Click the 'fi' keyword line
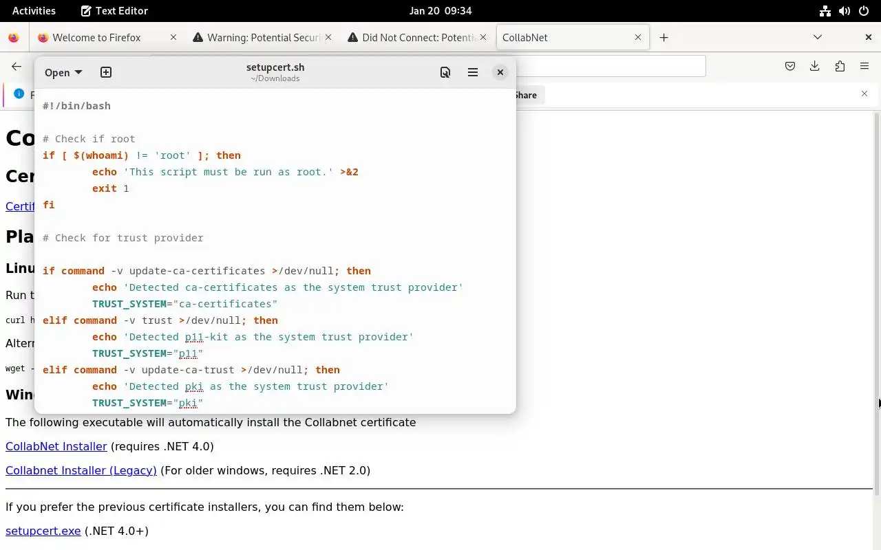 tap(49, 205)
